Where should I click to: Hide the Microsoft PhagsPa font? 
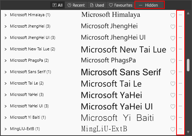[x=180, y=60]
